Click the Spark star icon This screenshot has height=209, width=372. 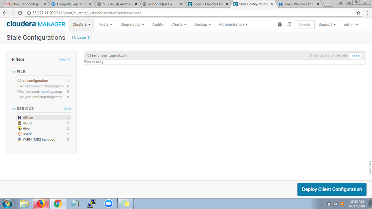click(x=19, y=134)
